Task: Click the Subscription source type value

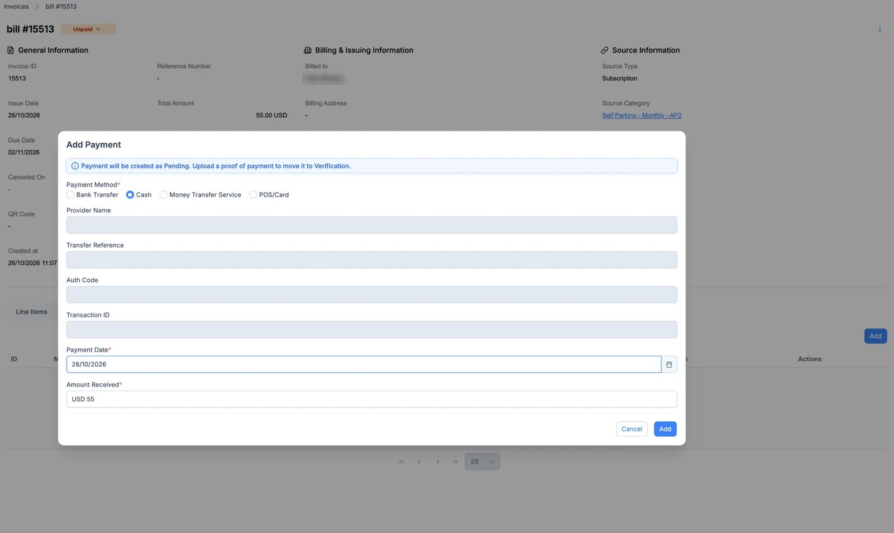Action: coord(619,78)
